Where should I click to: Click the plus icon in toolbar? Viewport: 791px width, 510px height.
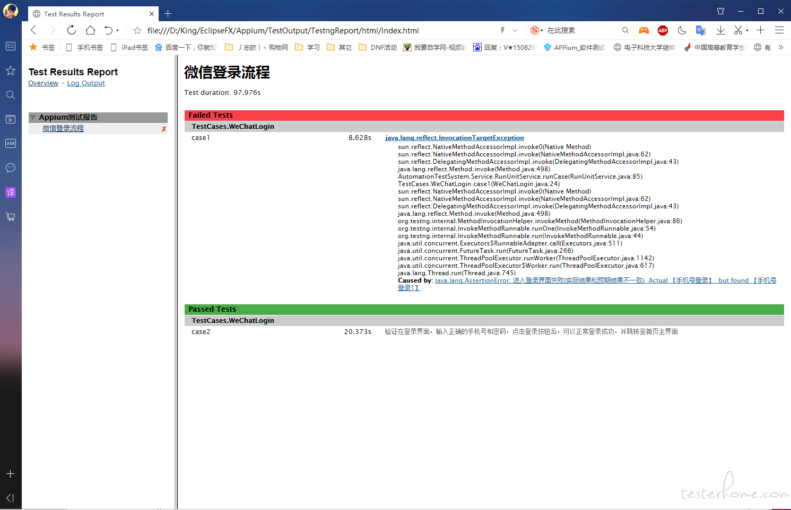(760, 30)
